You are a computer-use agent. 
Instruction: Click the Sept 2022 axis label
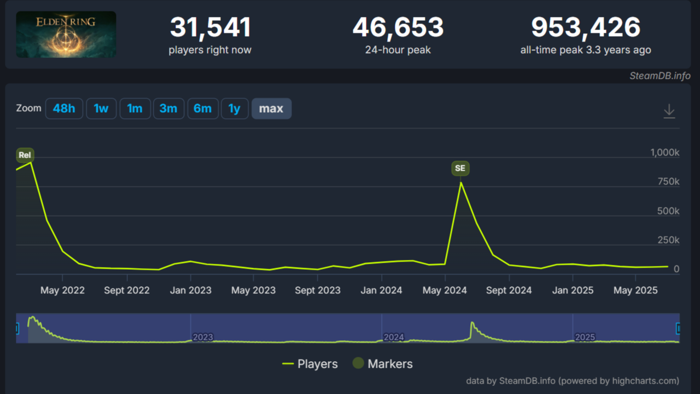[126, 290]
